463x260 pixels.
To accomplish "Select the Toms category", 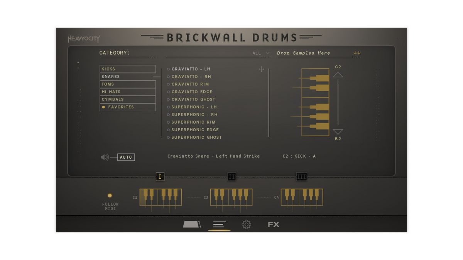I will point(128,84).
